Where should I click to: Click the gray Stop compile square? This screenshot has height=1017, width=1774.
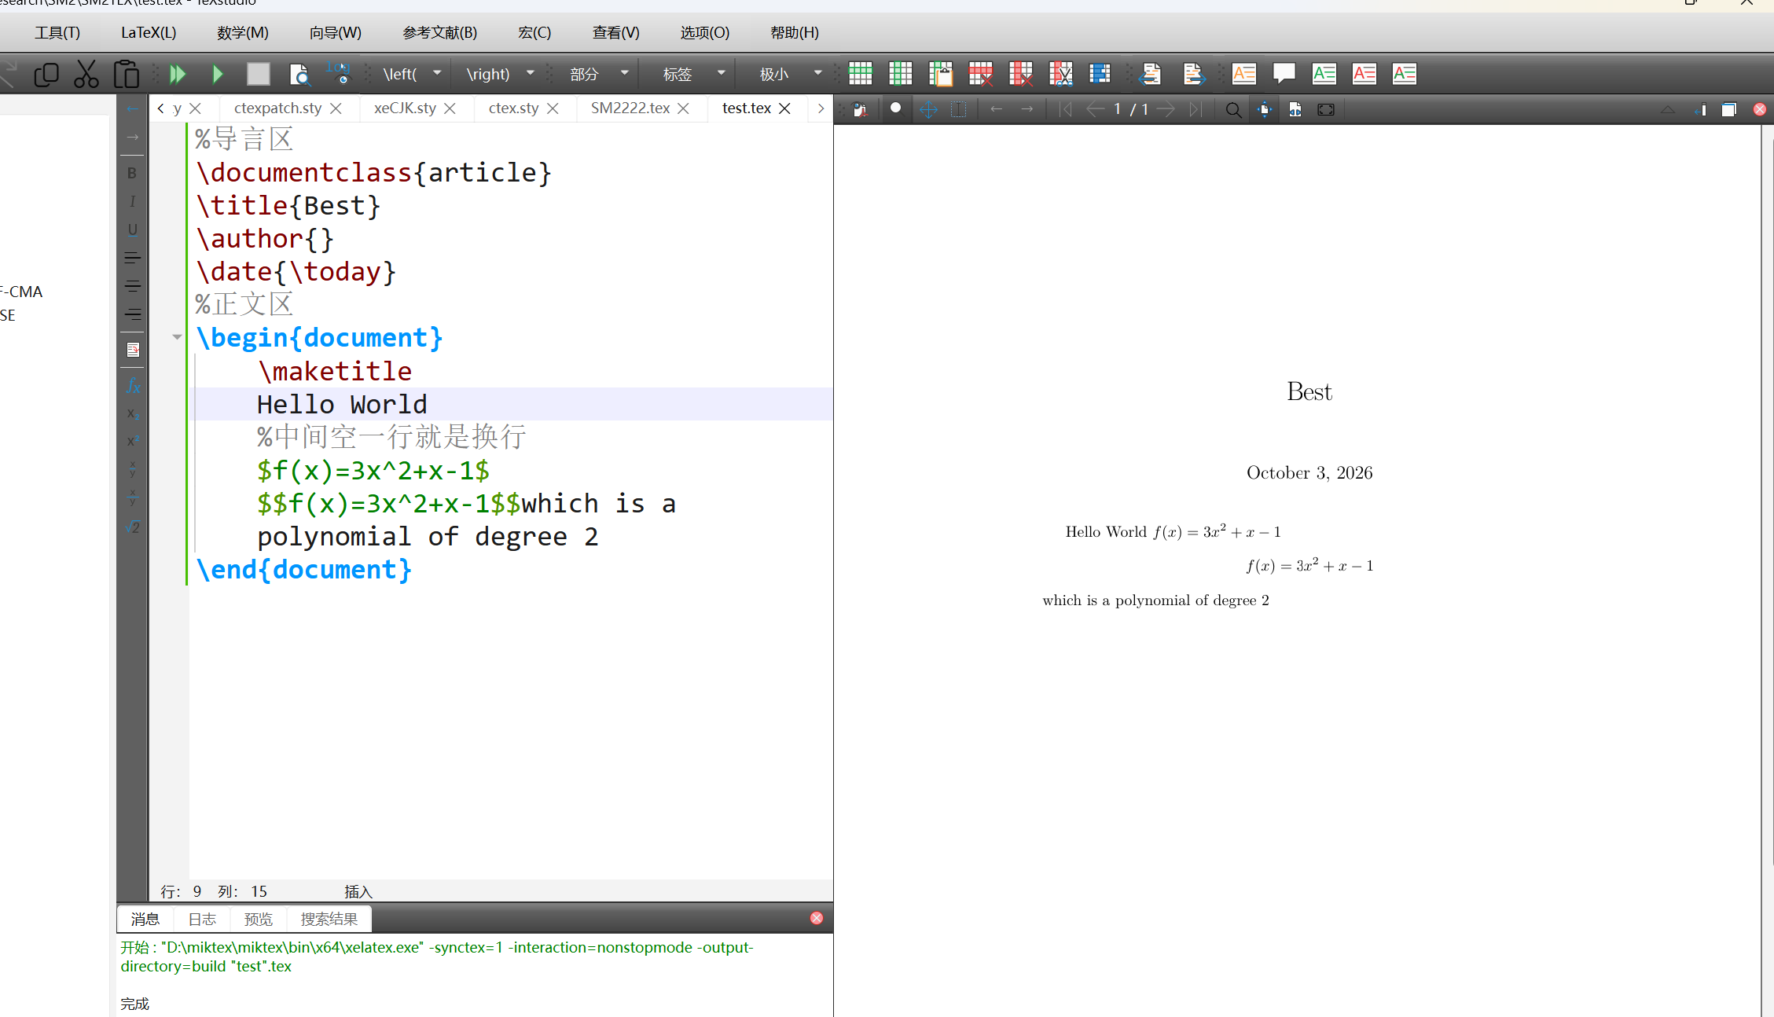coord(258,74)
